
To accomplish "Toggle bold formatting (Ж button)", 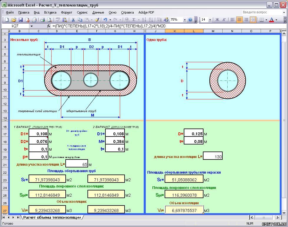I will (217, 20).
